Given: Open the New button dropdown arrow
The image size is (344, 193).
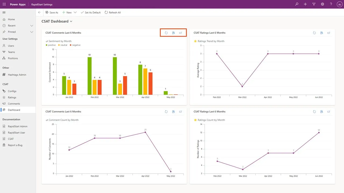Looking at the screenshot, I should point(75,12).
